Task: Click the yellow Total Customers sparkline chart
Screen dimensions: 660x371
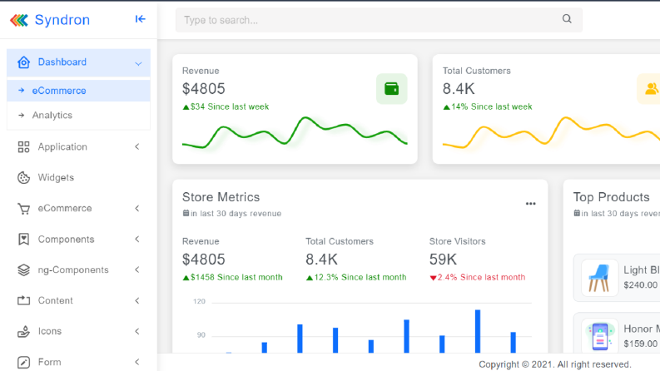Action: pos(552,132)
